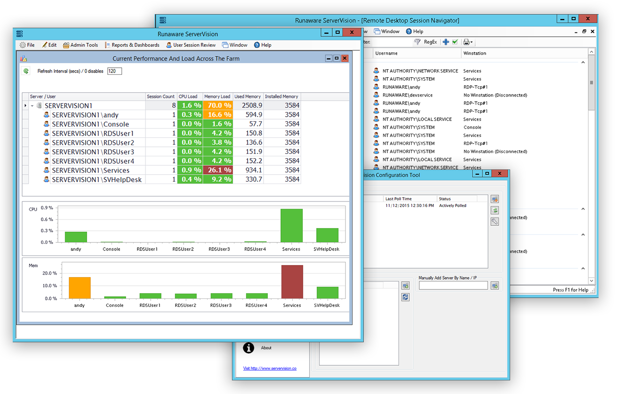Image resolution: width=624 pixels, height=394 pixels.
Task: Select the "Actively Polled" status entry
Action: (453, 206)
